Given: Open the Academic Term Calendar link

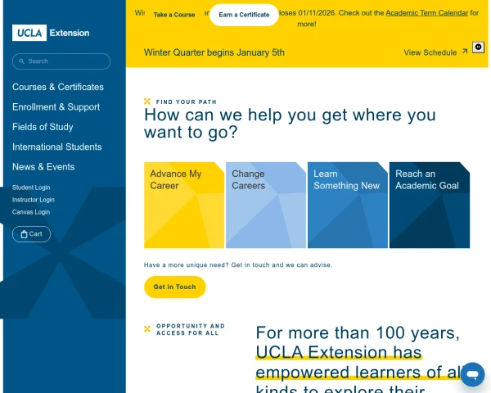Looking at the screenshot, I should 427,13.
